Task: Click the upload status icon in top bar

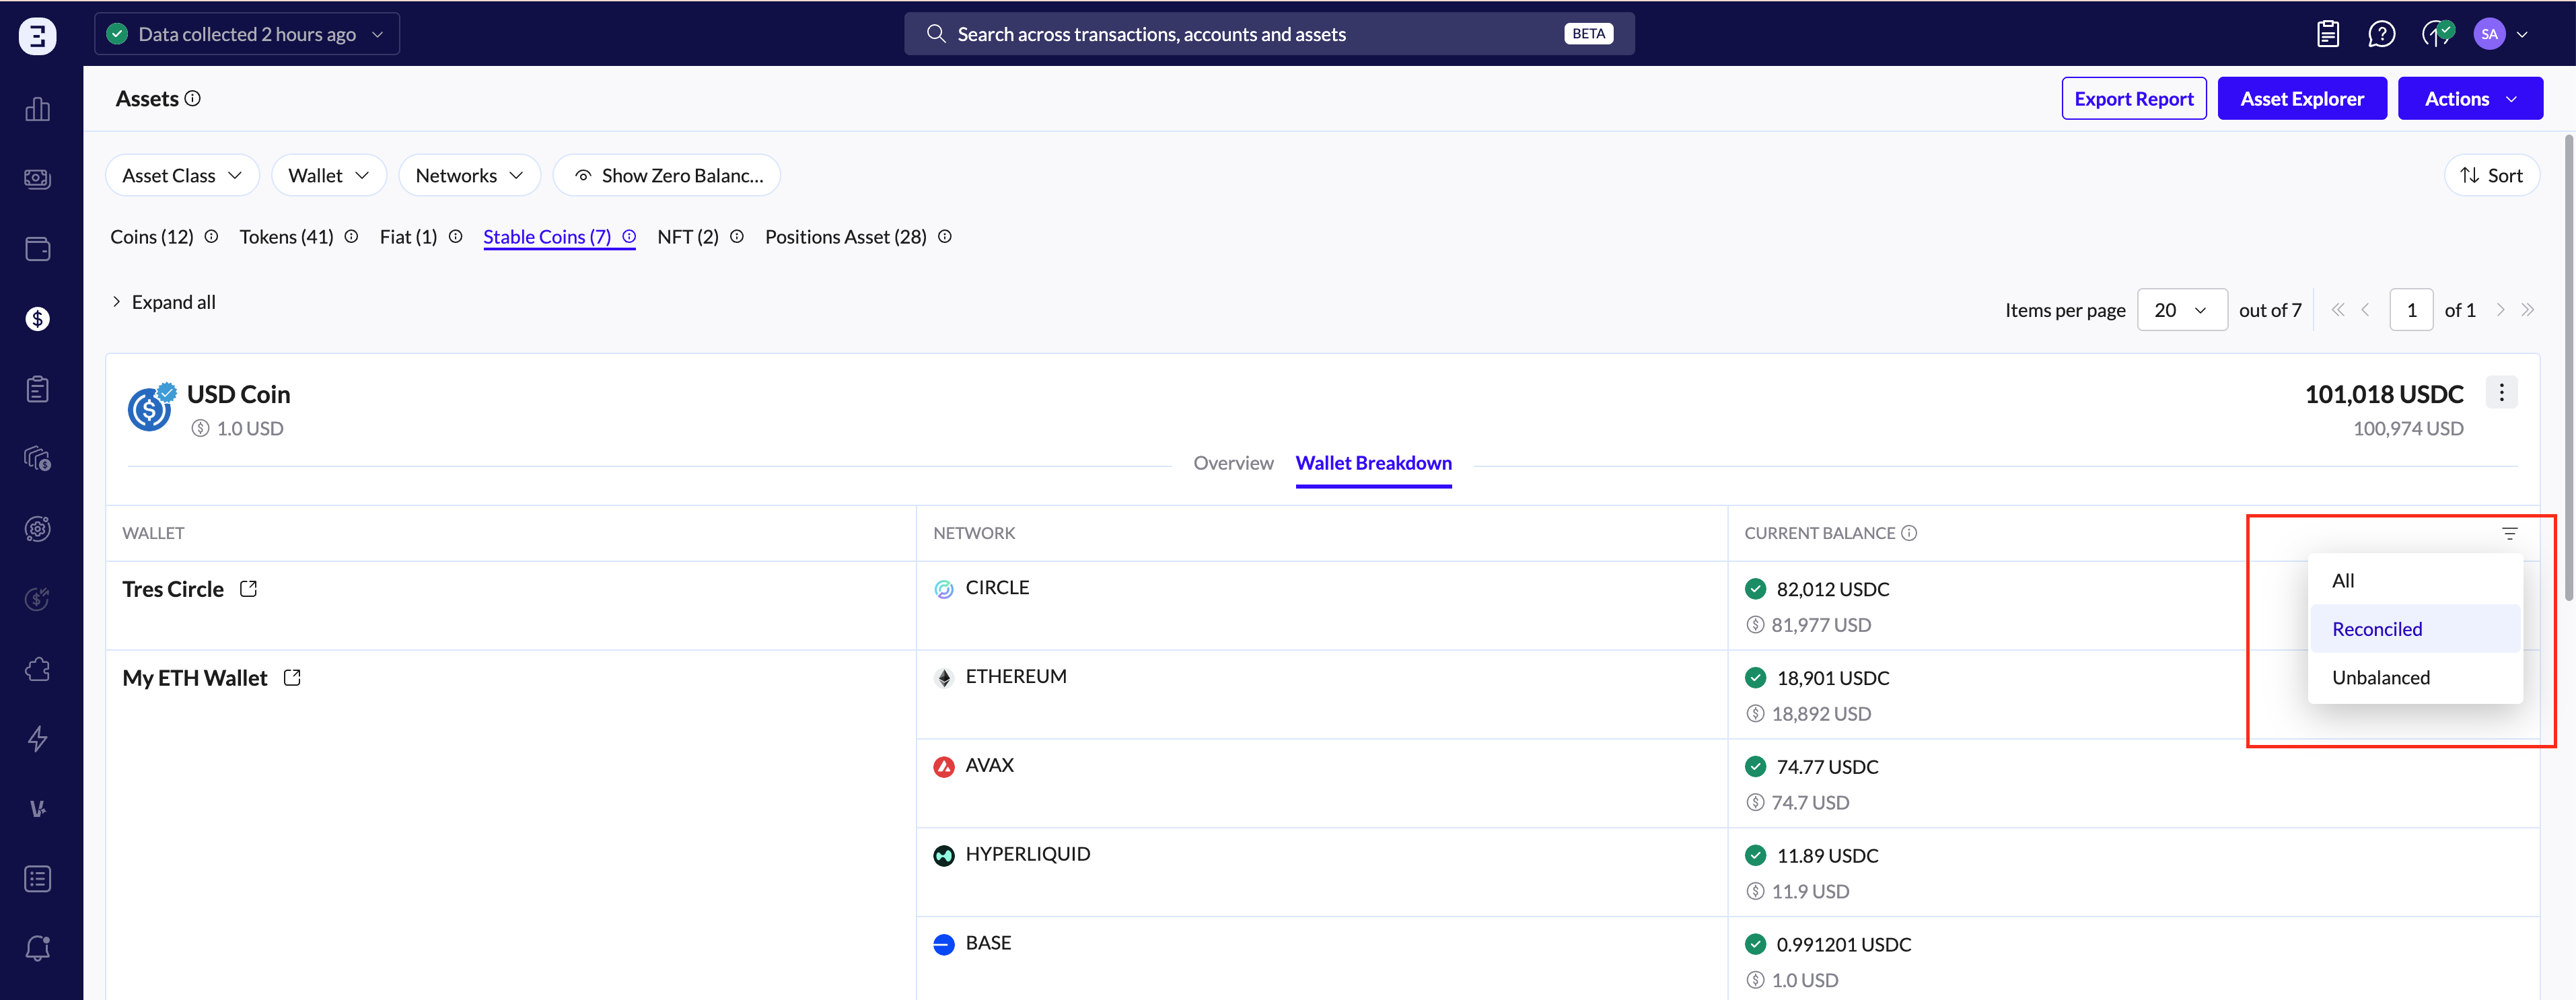Action: pyautogui.click(x=2437, y=34)
